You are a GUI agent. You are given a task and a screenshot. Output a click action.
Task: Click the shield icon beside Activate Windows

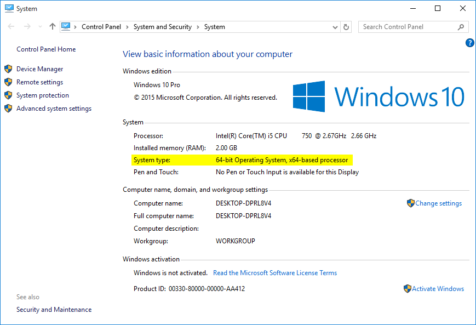coord(408,288)
